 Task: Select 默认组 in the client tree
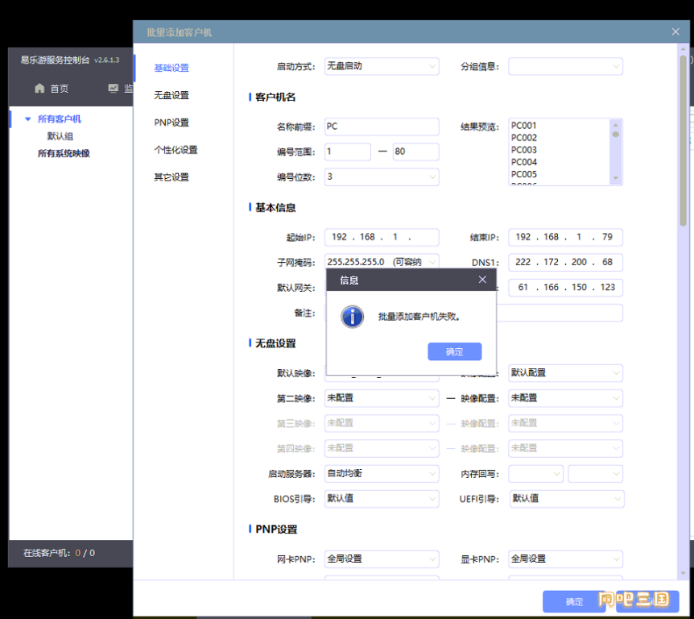pyautogui.click(x=60, y=136)
